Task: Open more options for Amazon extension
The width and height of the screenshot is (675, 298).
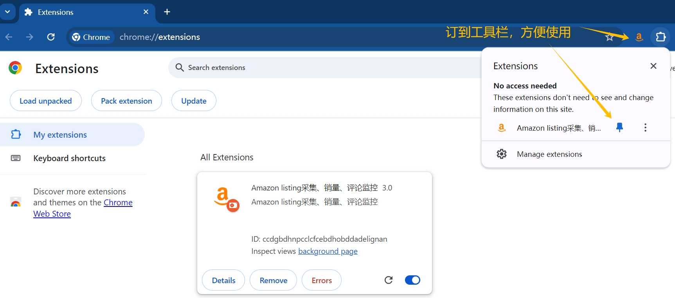Action: 645,127
